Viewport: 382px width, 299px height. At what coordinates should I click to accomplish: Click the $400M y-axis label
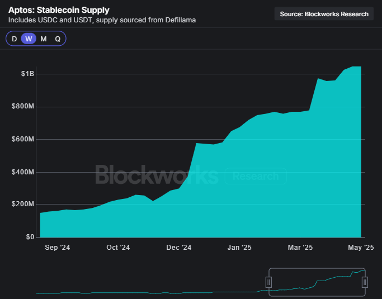pos(23,172)
